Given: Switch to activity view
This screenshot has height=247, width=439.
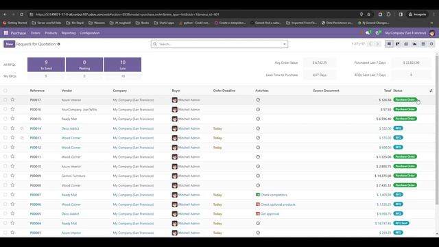Looking at the screenshot, I should 431,44.
